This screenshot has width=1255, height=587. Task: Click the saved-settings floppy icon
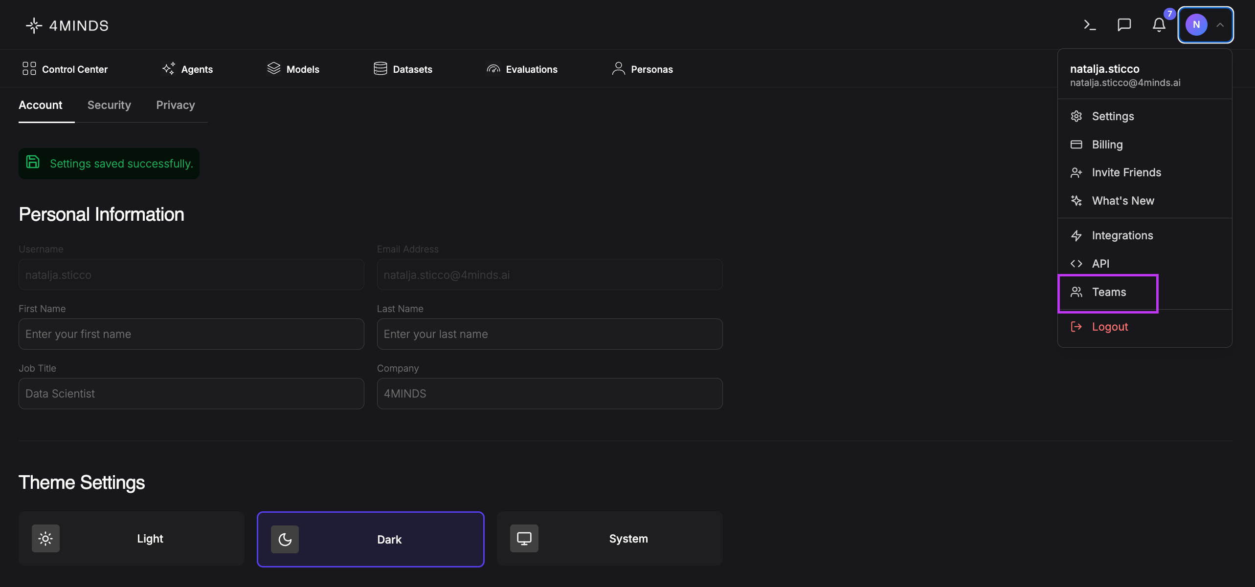click(x=33, y=162)
